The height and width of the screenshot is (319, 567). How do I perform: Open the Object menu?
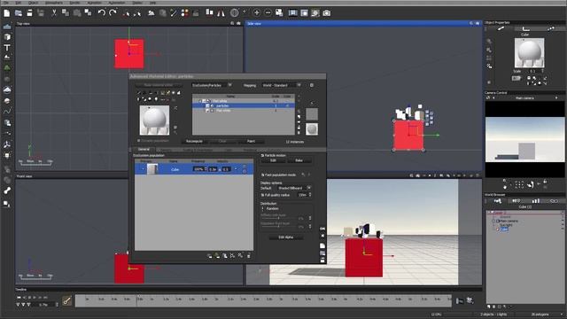pos(33,3)
